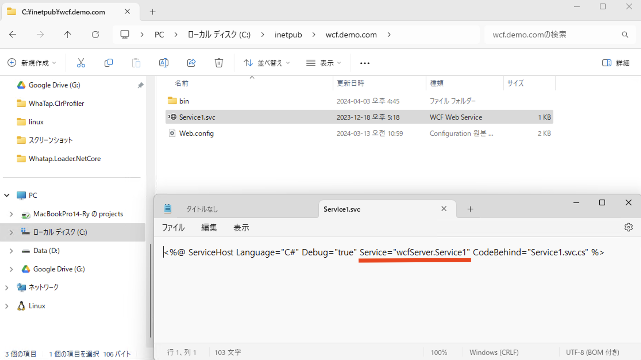Click the Notepad app icon in title bar

click(168, 209)
